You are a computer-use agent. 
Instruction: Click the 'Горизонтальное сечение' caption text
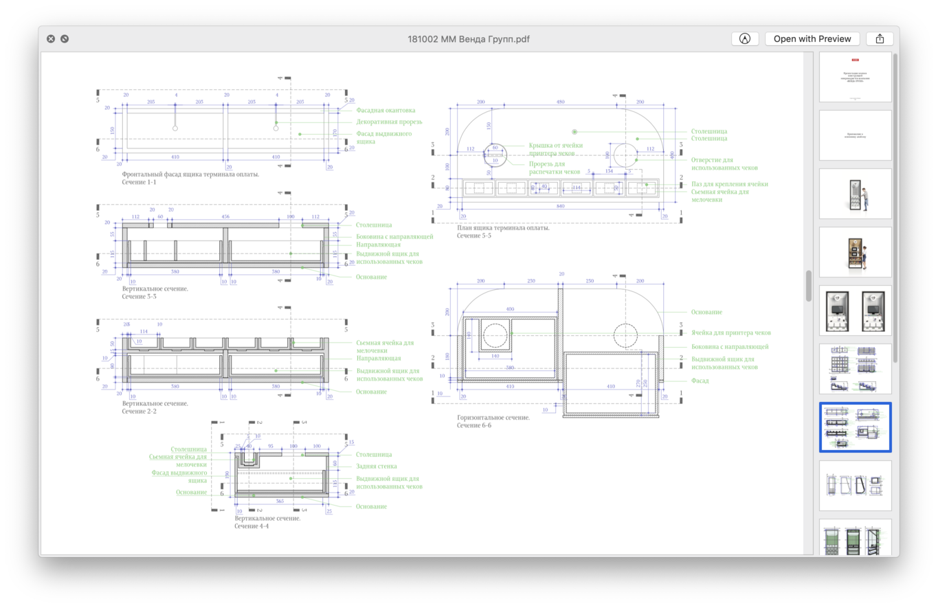(x=493, y=418)
